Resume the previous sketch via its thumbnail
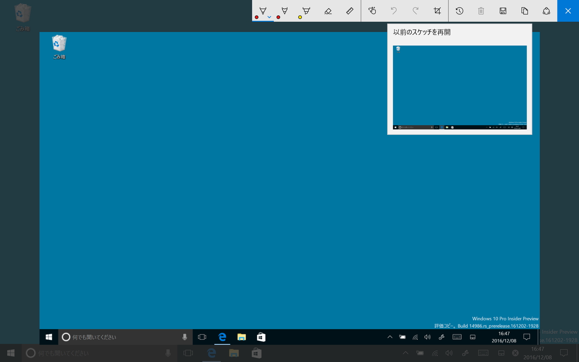This screenshot has height=362, width=579. tap(460, 86)
